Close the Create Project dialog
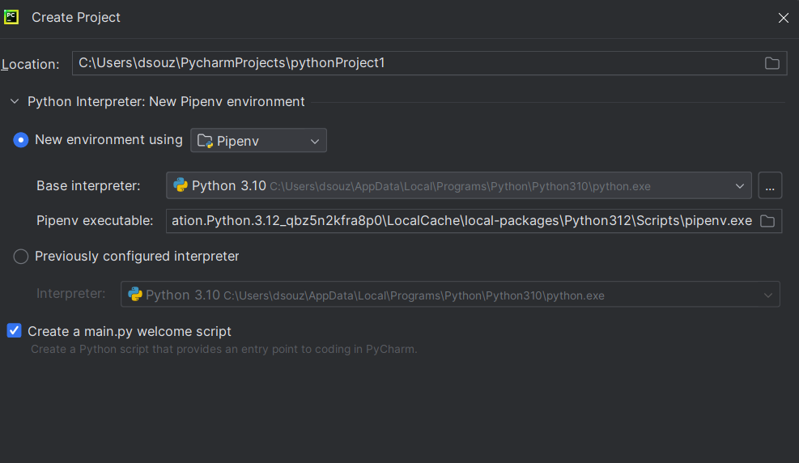 783,18
